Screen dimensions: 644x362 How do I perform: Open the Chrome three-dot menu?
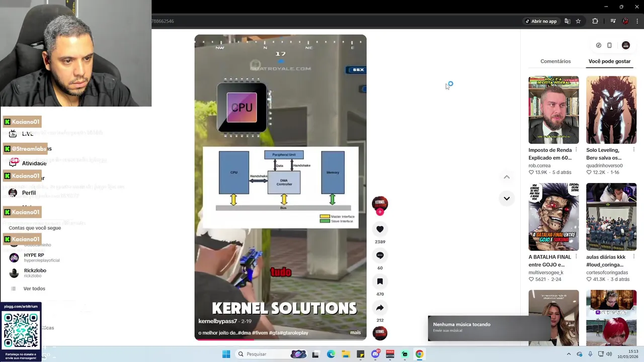(637, 21)
